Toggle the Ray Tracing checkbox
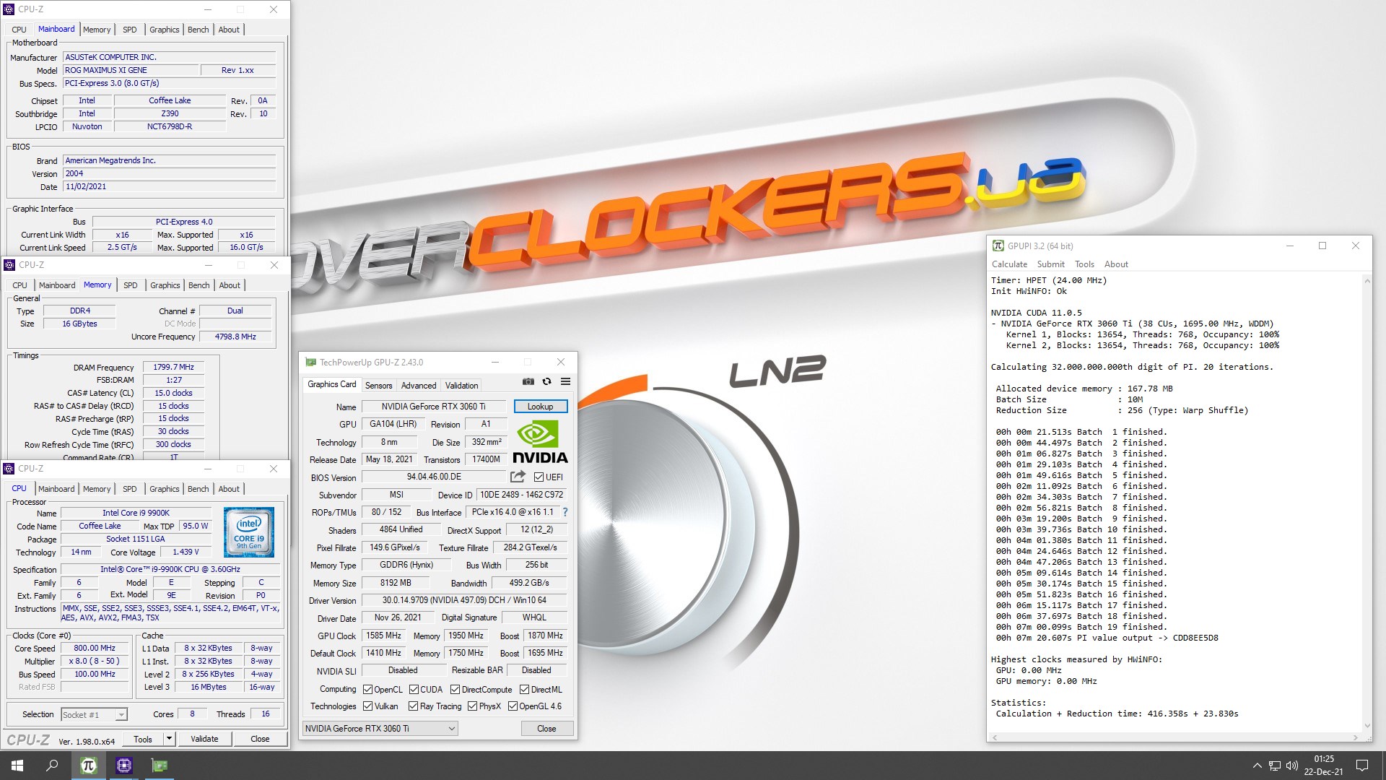 coord(413,706)
